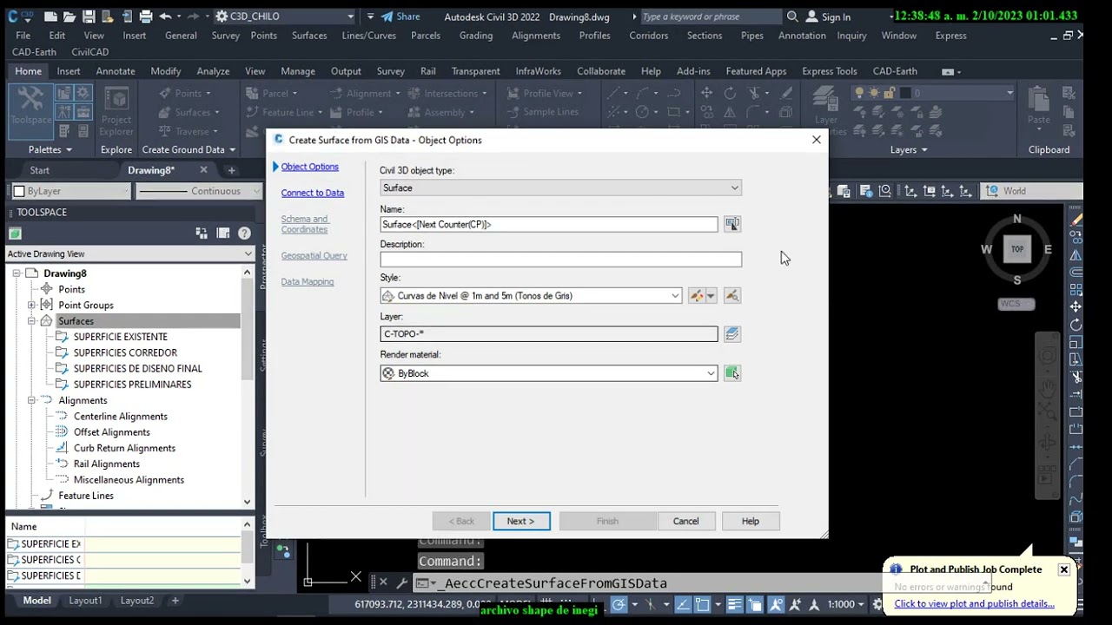The image size is (1112, 625).
Task: Click the keyword search box in title bar
Action: coord(711,16)
